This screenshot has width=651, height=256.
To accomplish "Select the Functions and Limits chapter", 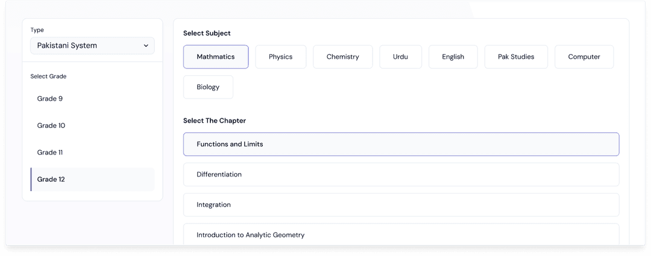I will click(401, 144).
